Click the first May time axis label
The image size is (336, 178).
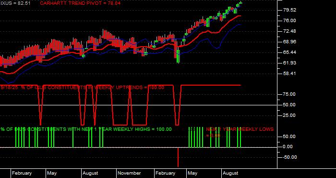[52, 173]
